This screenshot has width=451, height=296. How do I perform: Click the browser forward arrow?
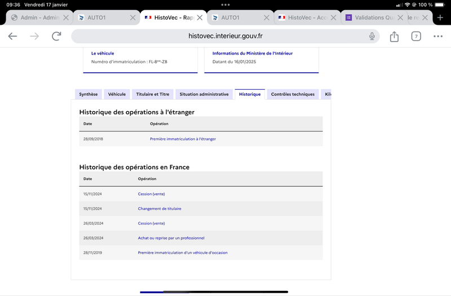pos(34,36)
